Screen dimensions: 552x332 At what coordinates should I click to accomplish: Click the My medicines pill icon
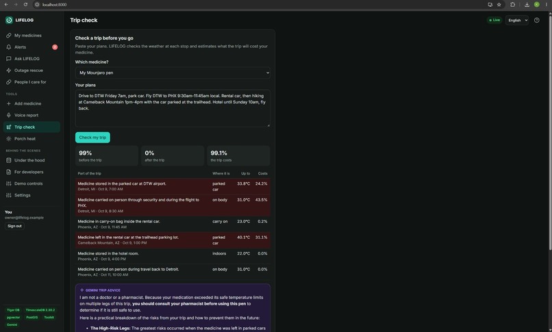point(9,36)
